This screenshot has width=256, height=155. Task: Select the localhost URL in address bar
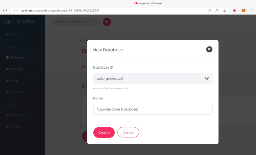point(60,10)
